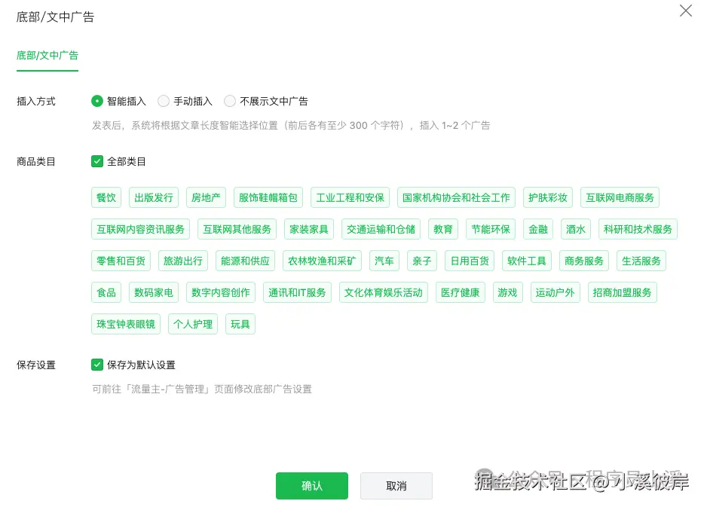This screenshot has height=507, width=704.
Task: Deselect the 旅游出行 category
Action: (x=182, y=261)
